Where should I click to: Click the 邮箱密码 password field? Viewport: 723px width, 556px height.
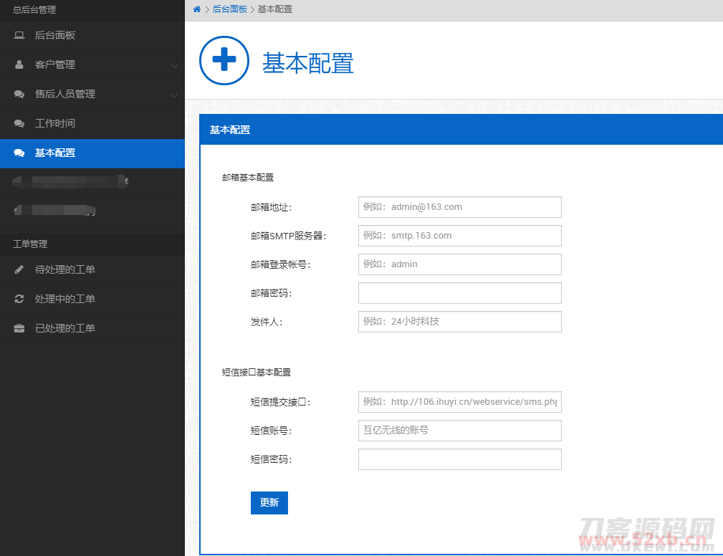[459, 293]
